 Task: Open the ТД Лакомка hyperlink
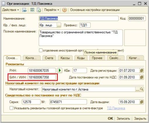coord(116,108)
